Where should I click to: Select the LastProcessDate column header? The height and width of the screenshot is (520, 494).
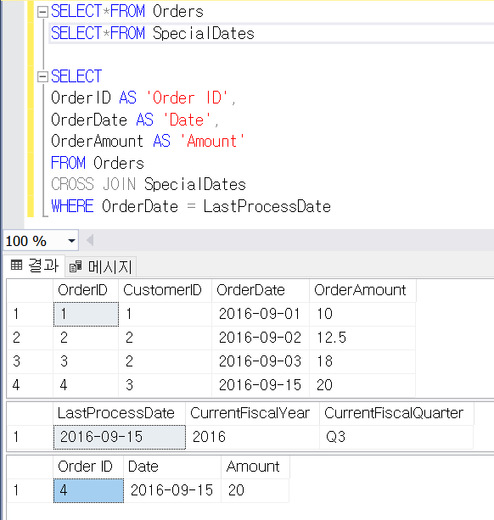(x=119, y=413)
